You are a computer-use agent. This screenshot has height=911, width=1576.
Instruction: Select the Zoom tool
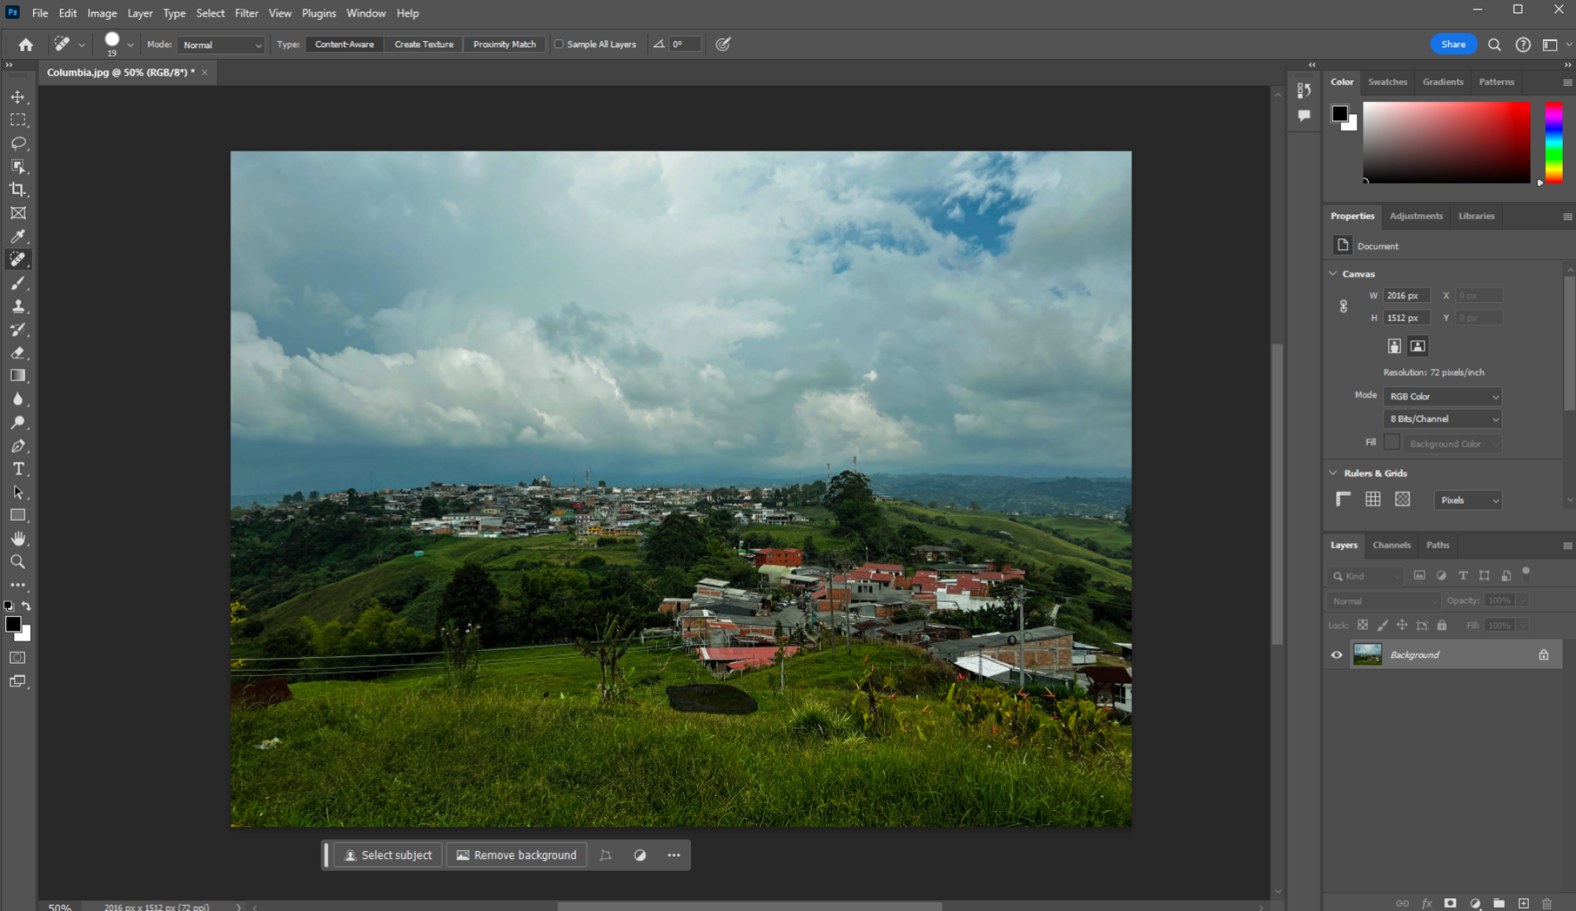click(x=17, y=560)
